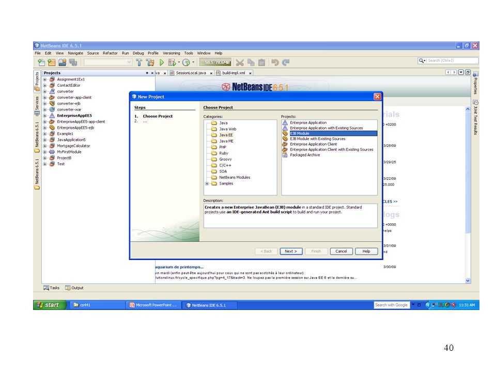Expand the ContactEditor project node
The height and width of the screenshot is (372, 496).
[x=44, y=85]
